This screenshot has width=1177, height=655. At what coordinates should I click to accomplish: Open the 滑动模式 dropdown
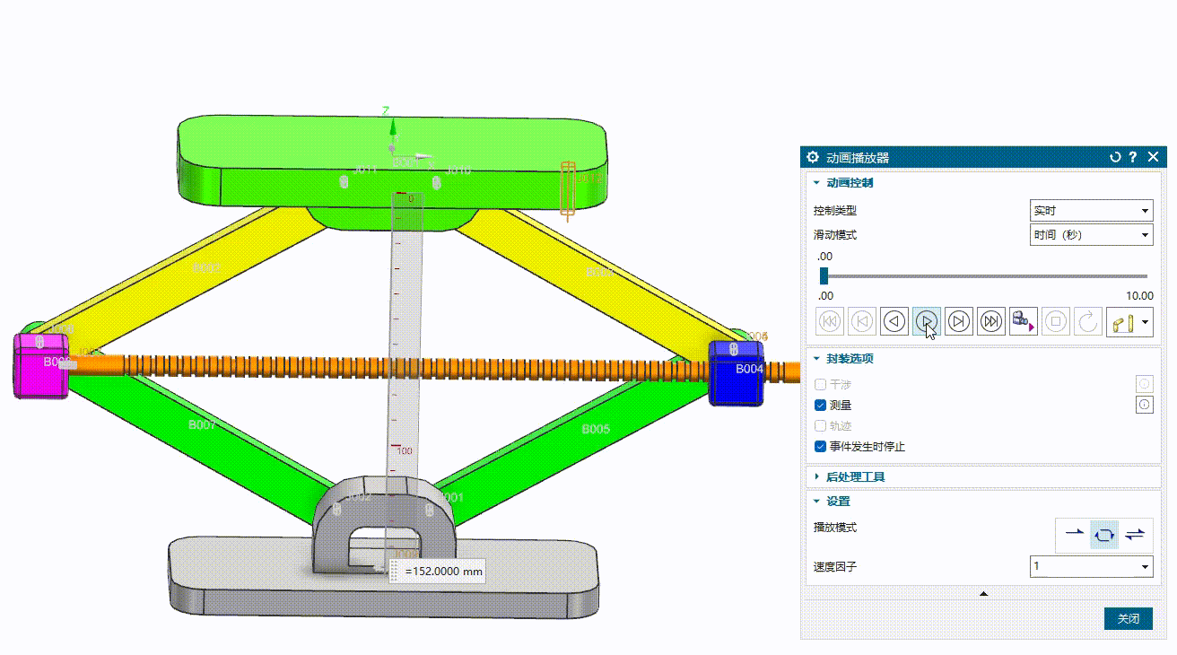[x=1091, y=235]
